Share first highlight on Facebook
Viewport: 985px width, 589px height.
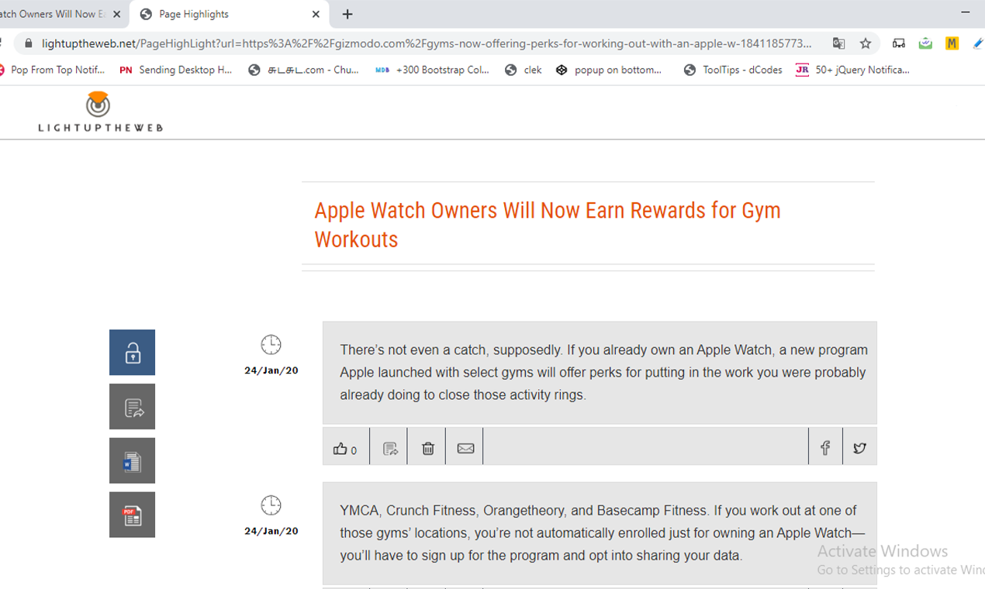tap(825, 448)
